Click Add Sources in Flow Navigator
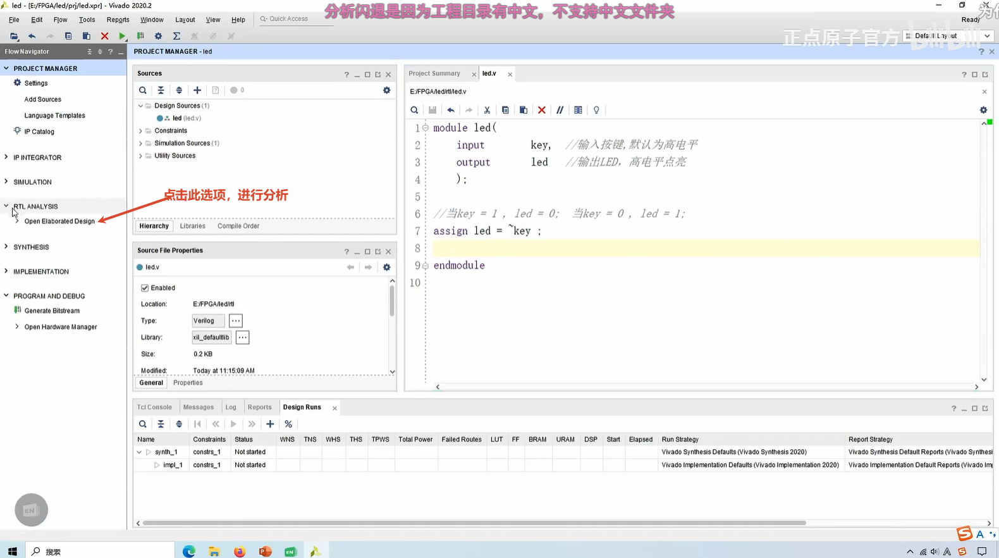Image resolution: width=999 pixels, height=558 pixels. point(43,99)
